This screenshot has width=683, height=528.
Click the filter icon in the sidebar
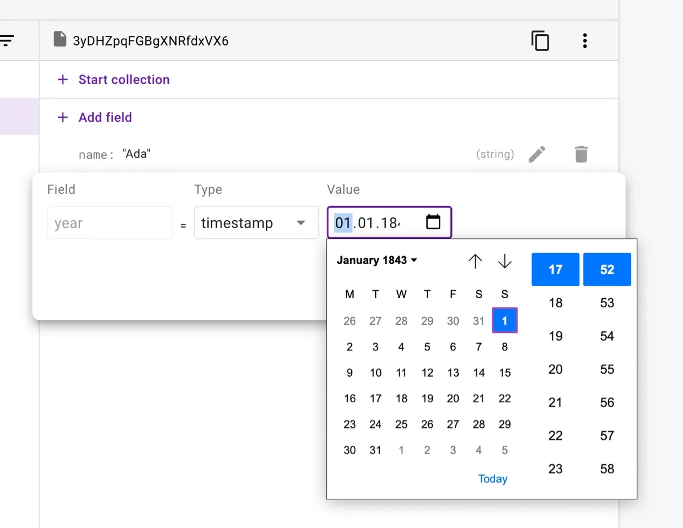pos(7,40)
